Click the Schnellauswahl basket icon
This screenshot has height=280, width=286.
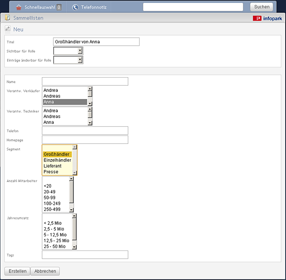coord(19,7)
